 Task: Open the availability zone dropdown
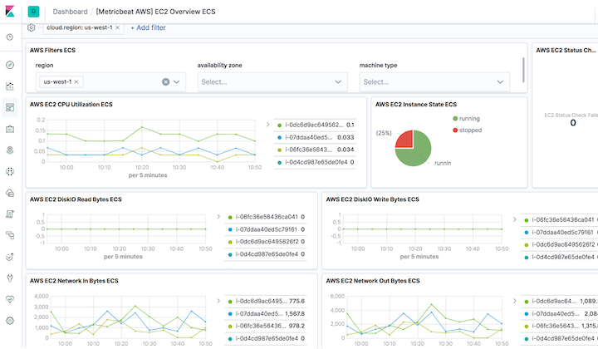pos(272,81)
